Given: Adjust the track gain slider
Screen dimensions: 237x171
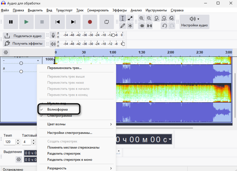Looking at the screenshot, I should pos(21,63).
